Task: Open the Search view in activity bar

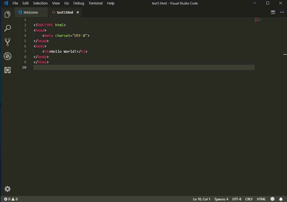Action: click(8, 28)
